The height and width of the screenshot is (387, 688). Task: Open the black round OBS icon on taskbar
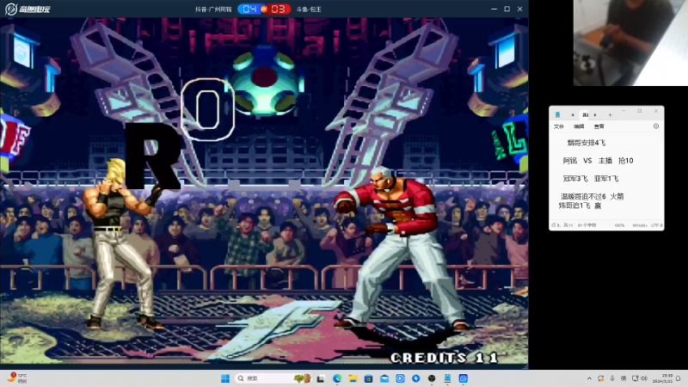tap(432, 378)
